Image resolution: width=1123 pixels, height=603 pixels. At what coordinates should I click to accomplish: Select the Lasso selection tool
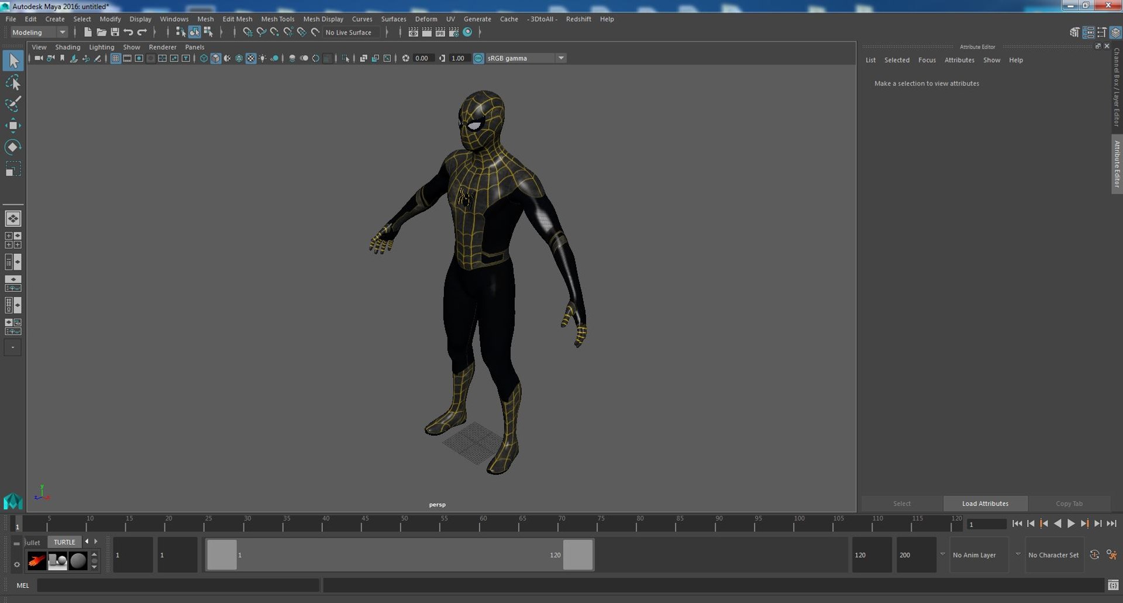coord(13,82)
